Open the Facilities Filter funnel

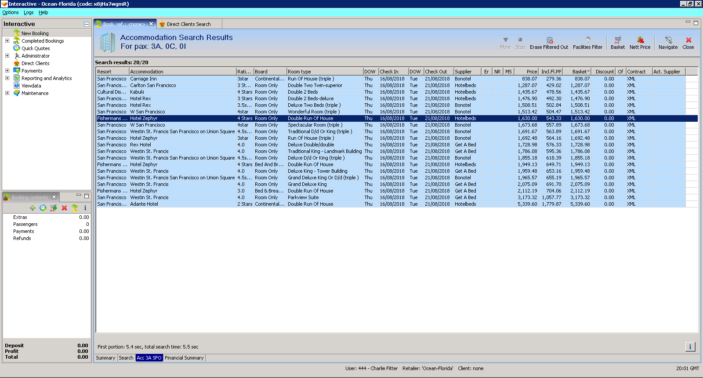(587, 43)
